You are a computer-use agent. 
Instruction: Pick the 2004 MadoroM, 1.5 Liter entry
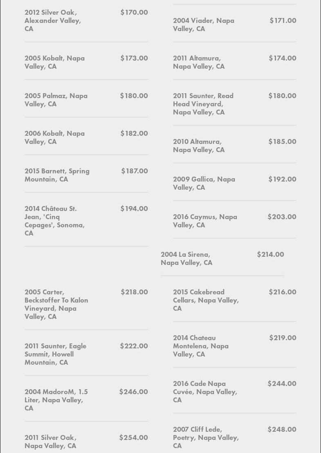point(56,400)
